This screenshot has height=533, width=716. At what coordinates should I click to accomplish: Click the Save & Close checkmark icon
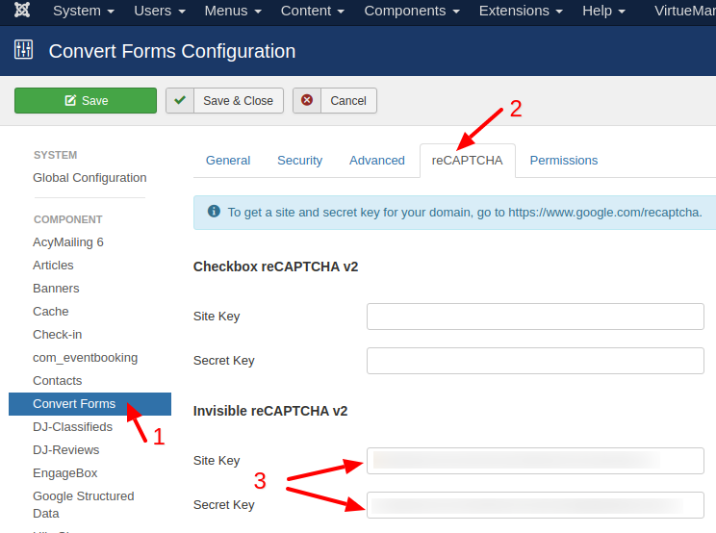coord(180,101)
